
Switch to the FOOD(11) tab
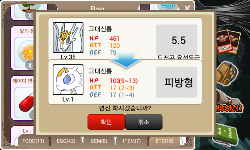click(33, 141)
